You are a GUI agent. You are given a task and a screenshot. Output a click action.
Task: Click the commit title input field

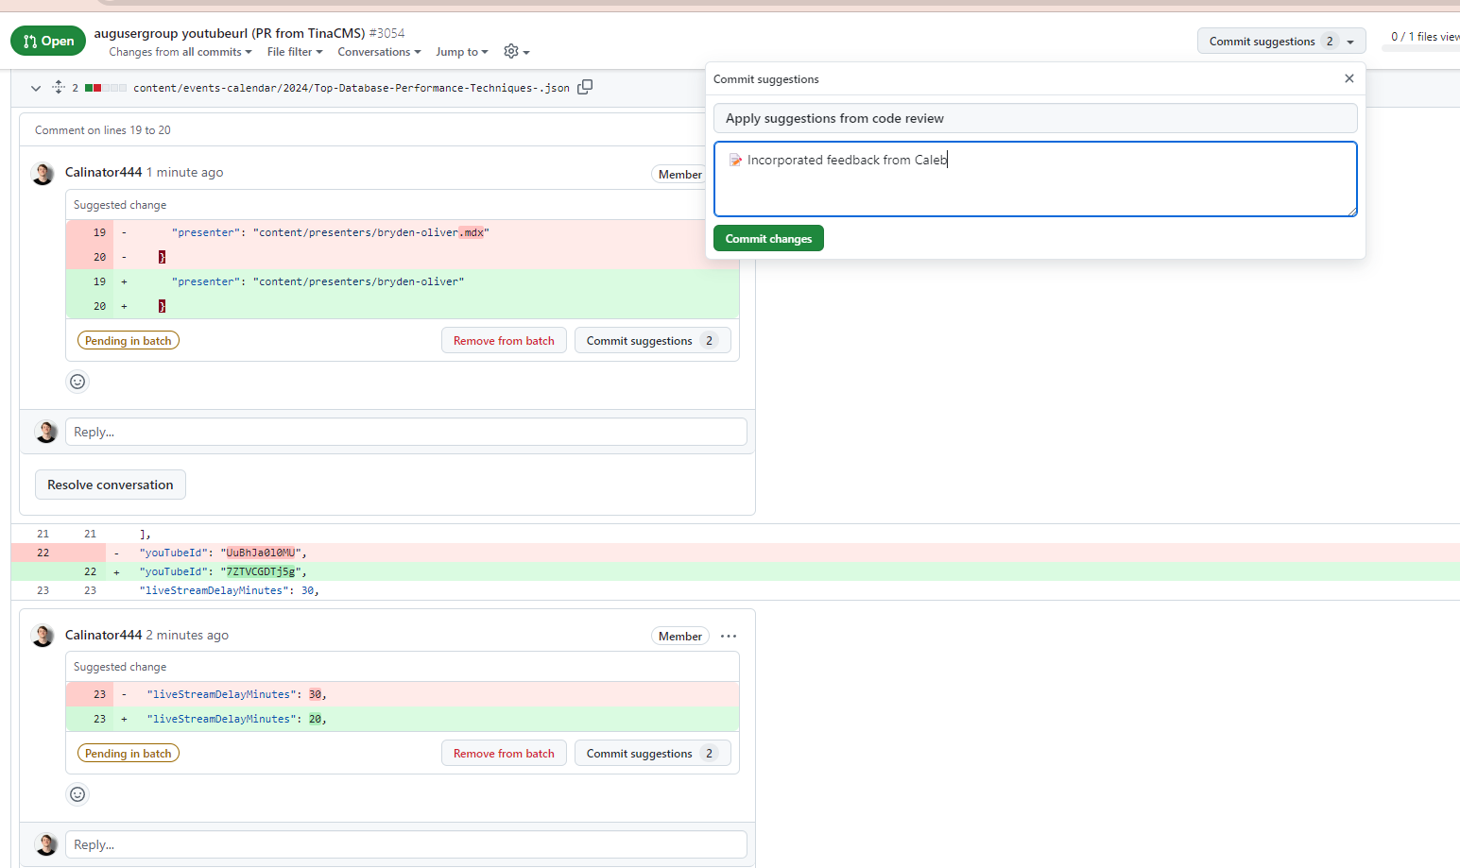coord(1035,118)
